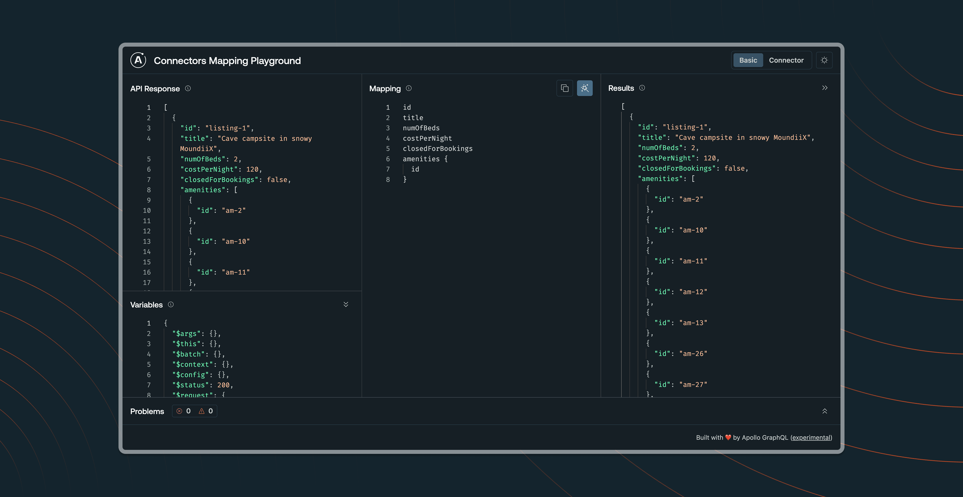Screen dimensions: 963x497
Task: Expand the Problems panel
Action: point(825,411)
